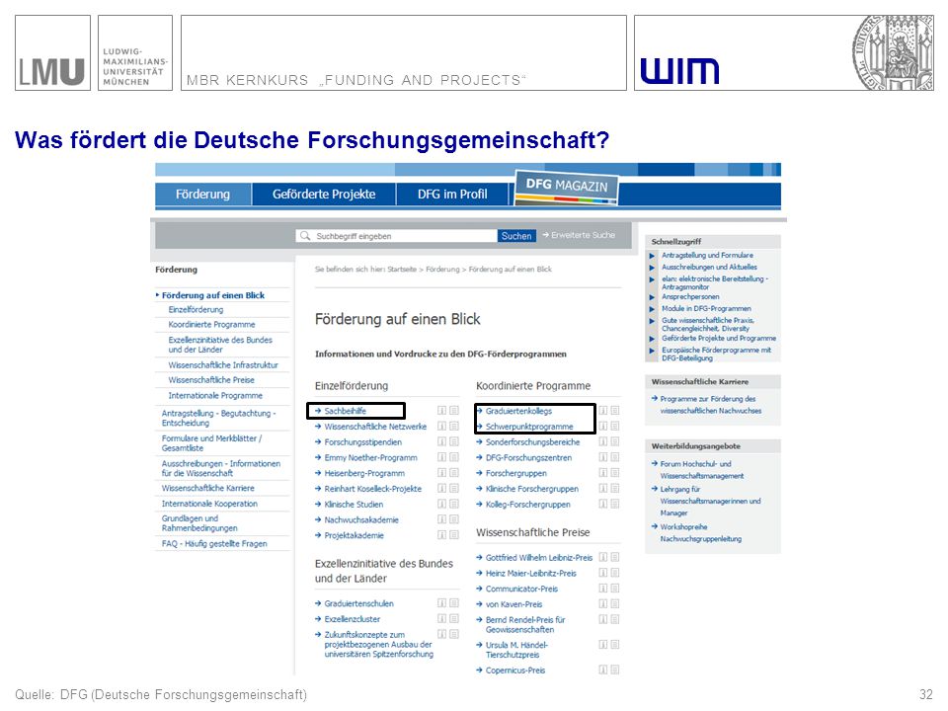Image resolution: width=948 pixels, height=711 pixels.
Task: Select Koordinierte Programme in the left sidebar
Action: pyautogui.click(x=211, y=325)
